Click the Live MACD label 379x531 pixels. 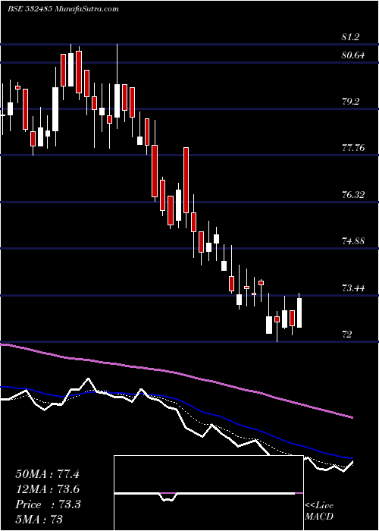pos(319,511)
